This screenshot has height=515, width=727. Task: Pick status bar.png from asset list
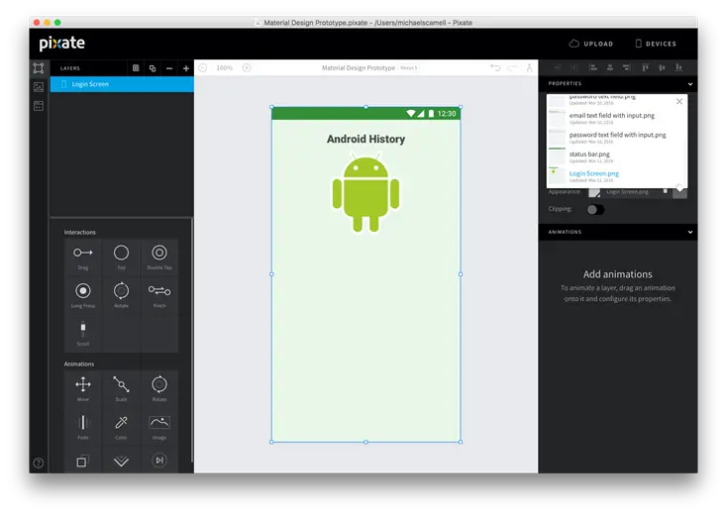(589, 154)
